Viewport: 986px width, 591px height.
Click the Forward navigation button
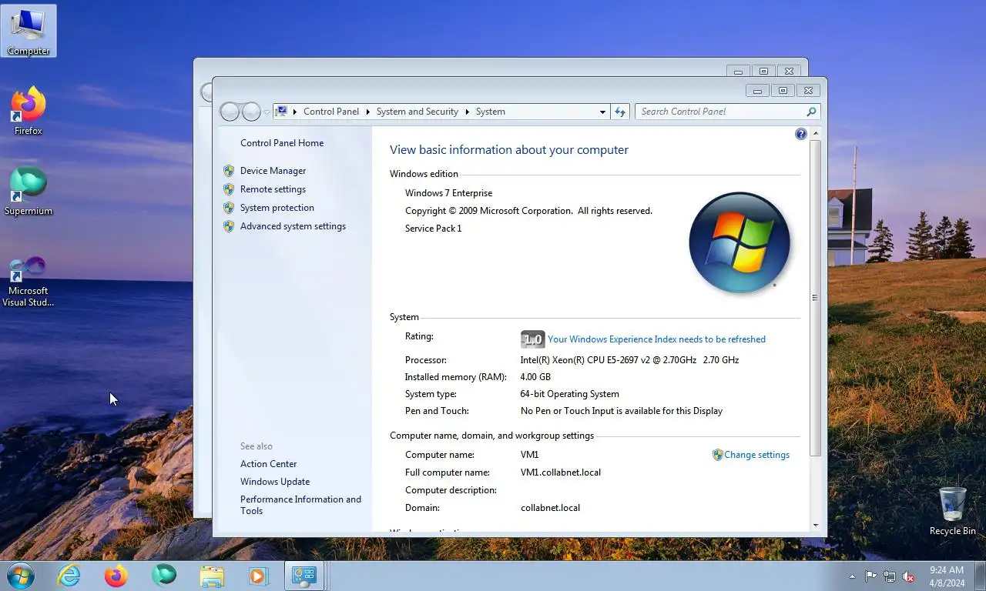click(251, 112)
